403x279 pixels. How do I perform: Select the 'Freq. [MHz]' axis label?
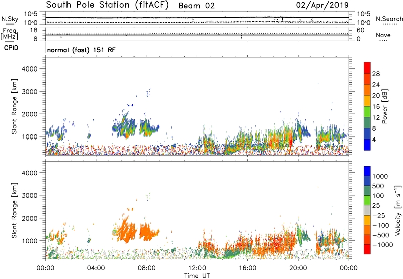click(9, 34)
